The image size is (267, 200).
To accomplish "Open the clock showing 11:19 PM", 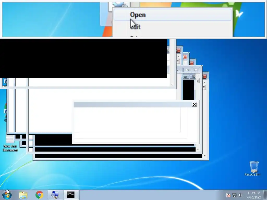I will pyautogui.click(x=254, y=195).
